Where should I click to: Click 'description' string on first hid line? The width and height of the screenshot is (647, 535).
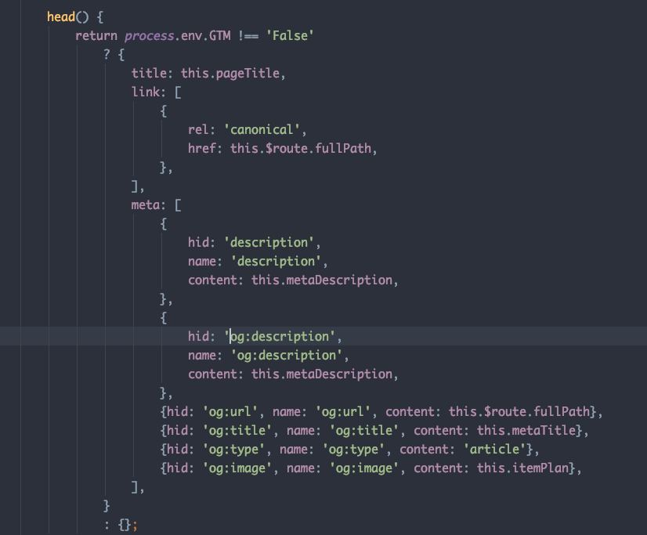coord(269,243)
